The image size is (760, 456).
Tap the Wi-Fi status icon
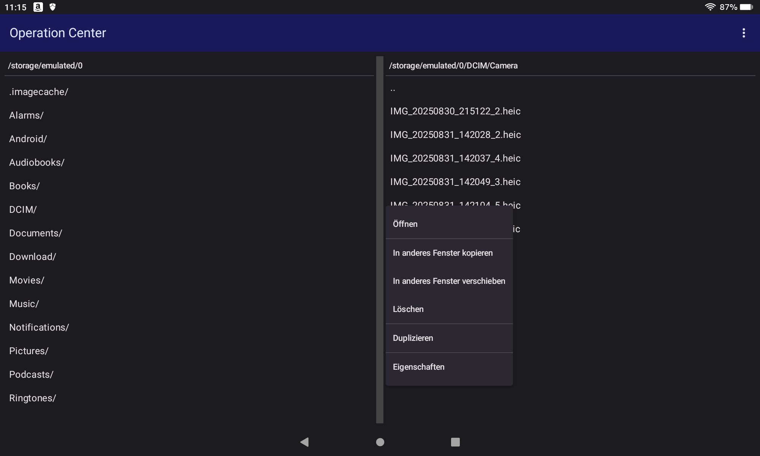(x=710, y=7)
